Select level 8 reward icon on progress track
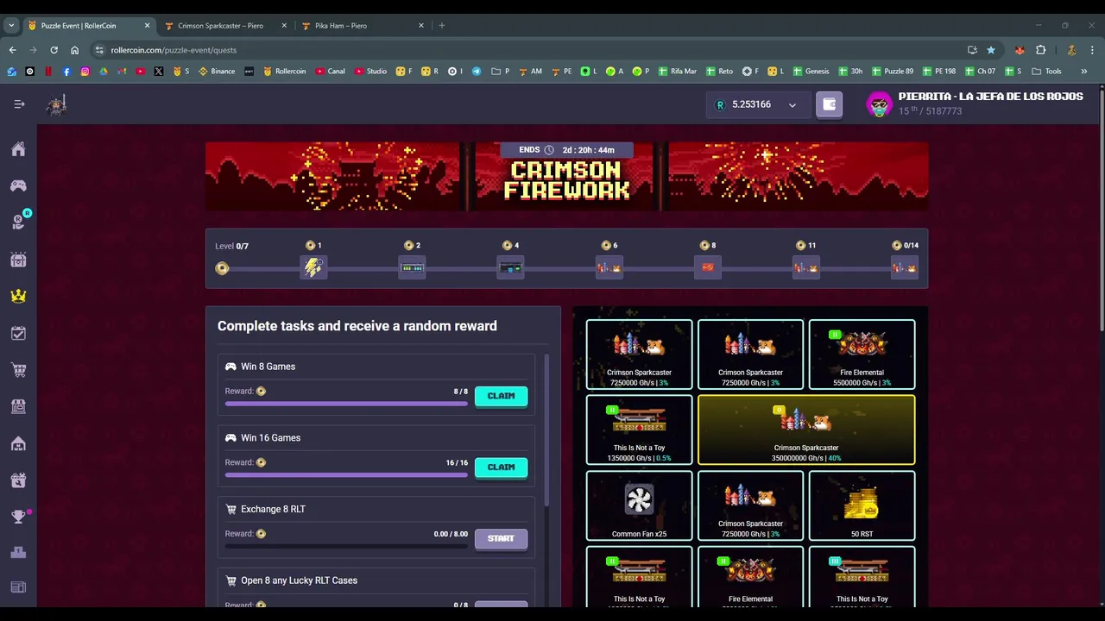 [x=707, y=267]
